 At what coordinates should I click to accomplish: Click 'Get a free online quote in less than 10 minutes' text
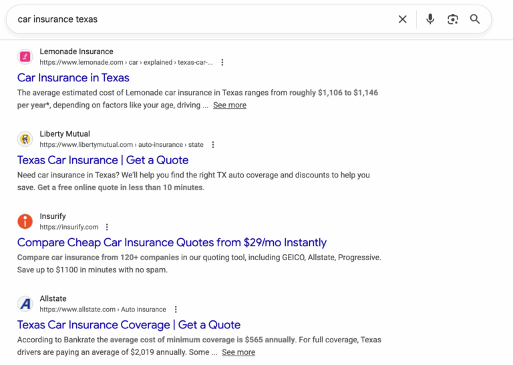click(120, 188)
